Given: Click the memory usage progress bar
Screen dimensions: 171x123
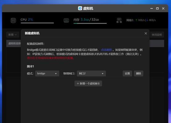Looking at the screenshot, I should [x=90, y=23].
